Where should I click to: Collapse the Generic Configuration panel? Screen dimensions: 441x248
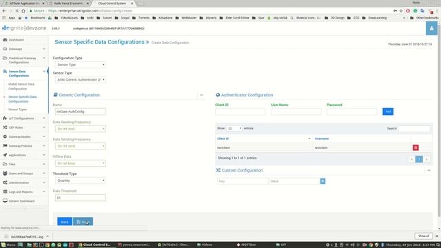point(201,95)
